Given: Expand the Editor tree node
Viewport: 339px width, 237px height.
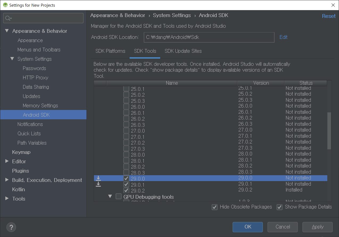Looking at the screenshot, I should 7,161.
